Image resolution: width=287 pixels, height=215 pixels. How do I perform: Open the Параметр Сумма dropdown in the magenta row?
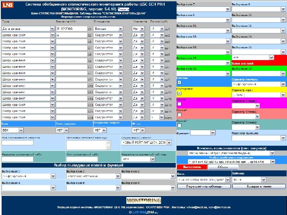click(246, 106)
